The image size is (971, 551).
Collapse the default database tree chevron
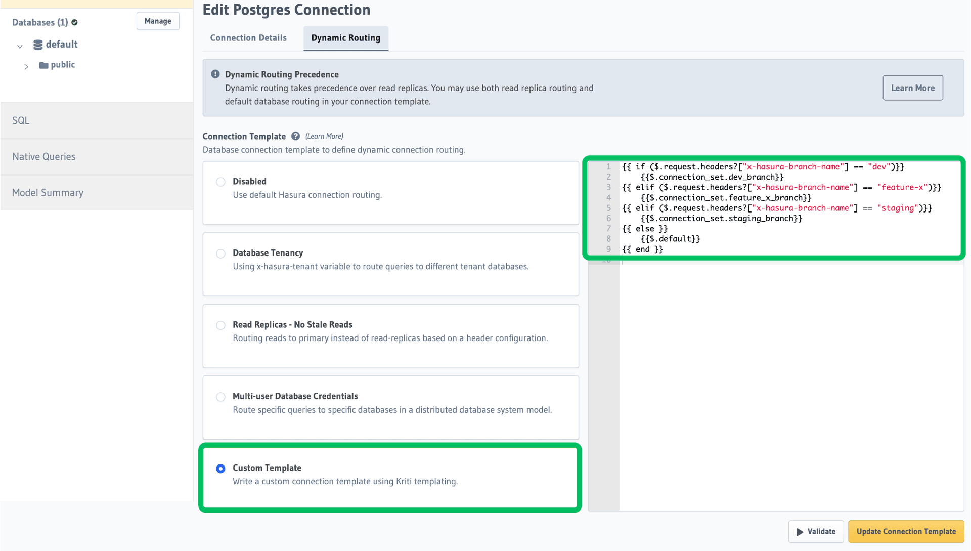(20, 46)
